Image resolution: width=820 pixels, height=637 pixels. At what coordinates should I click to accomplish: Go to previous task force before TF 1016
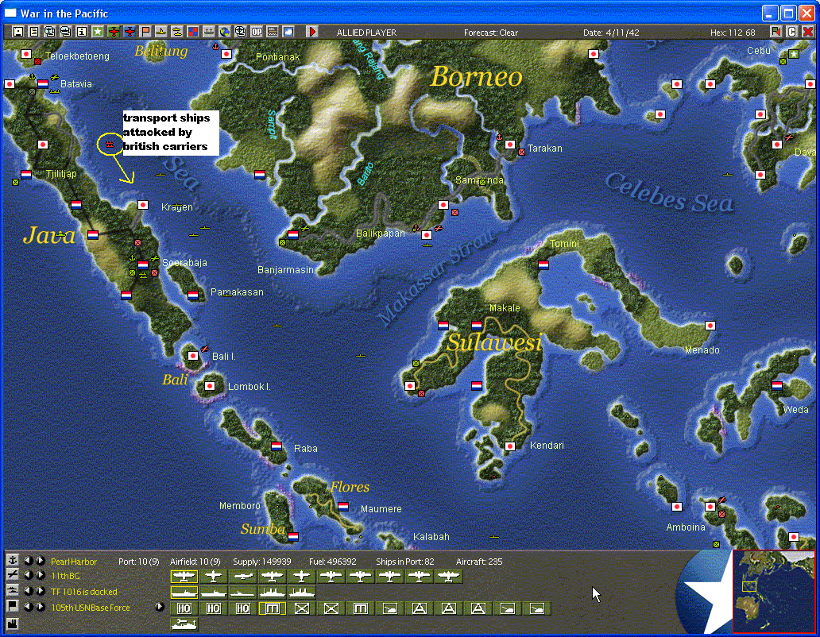pos(29,591)
